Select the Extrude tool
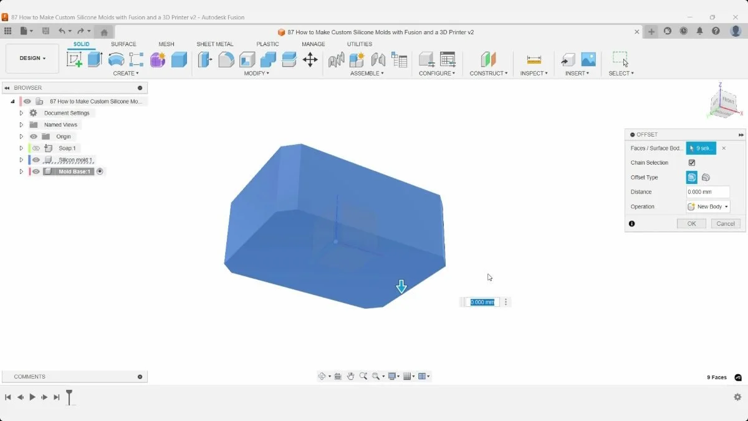 (95, 60)
